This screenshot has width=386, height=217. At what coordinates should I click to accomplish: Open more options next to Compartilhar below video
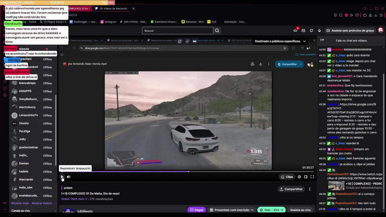[x=310, y=189]
